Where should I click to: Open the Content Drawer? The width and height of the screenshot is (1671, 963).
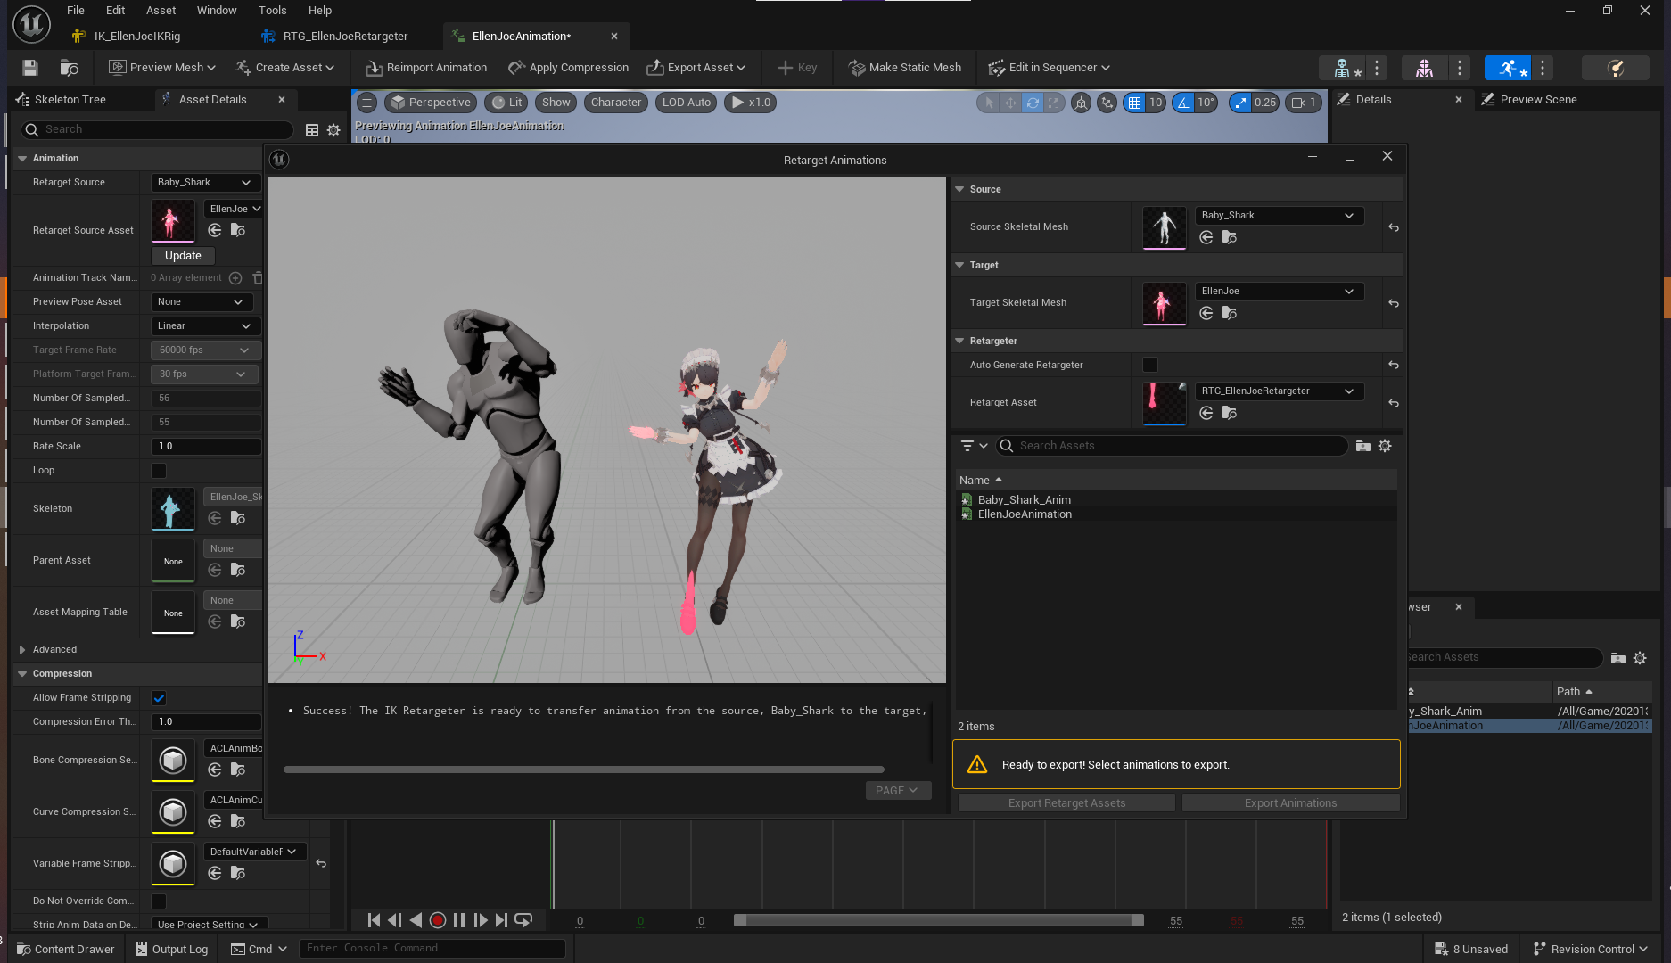coord(66,949)
